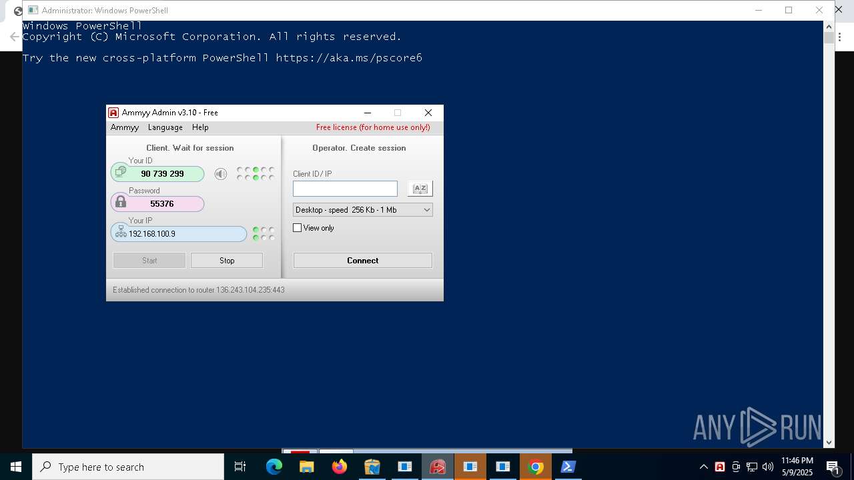Switch to PowerShell in the taskbar
This screenshot has width=854, height=480.
[568, 467]
